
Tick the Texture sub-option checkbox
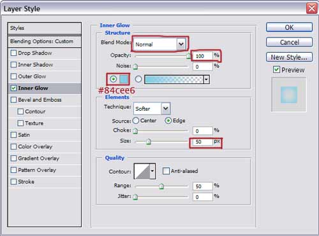(x=20, y=123)
